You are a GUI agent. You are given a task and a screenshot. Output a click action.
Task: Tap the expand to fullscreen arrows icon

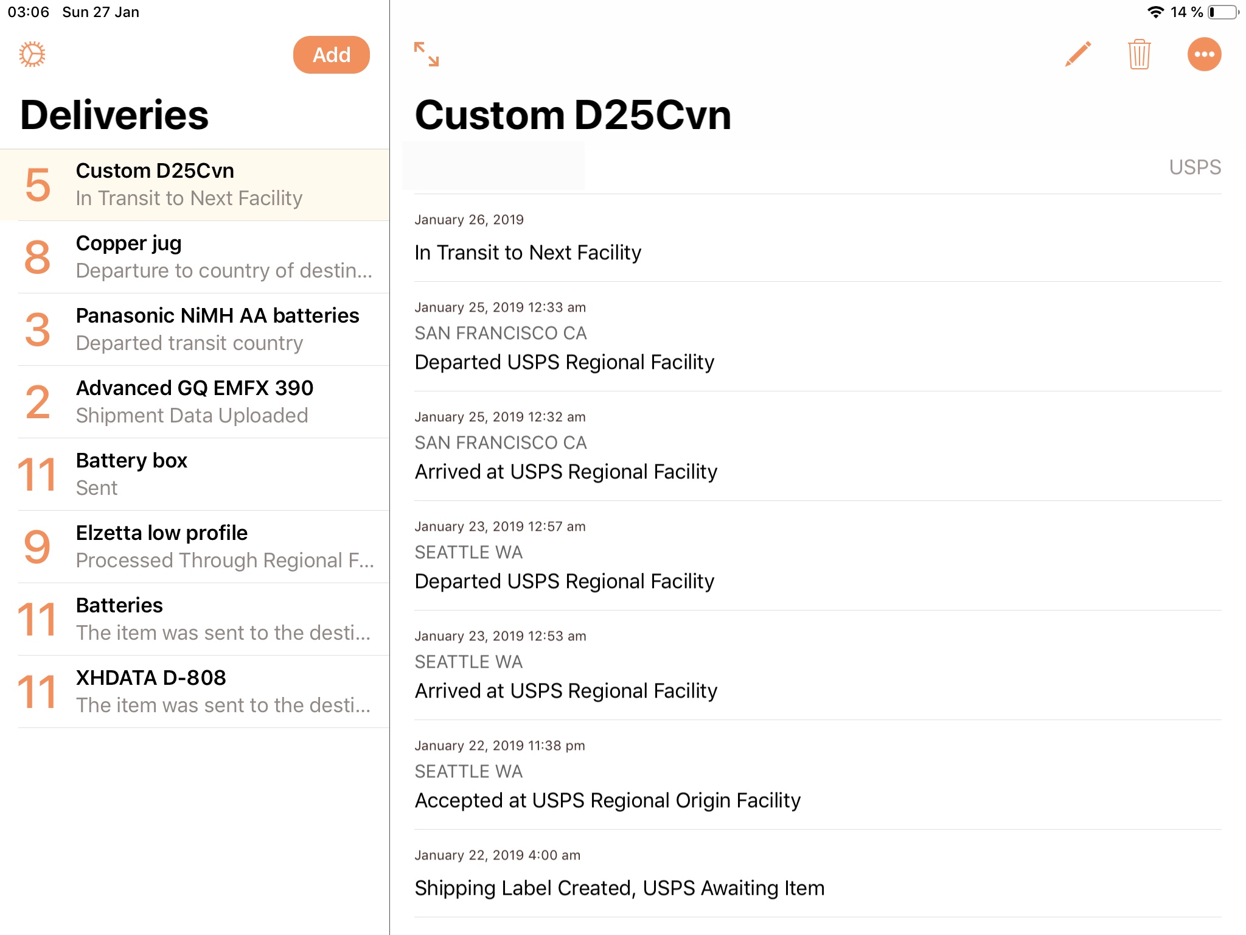tap(426, 54)
